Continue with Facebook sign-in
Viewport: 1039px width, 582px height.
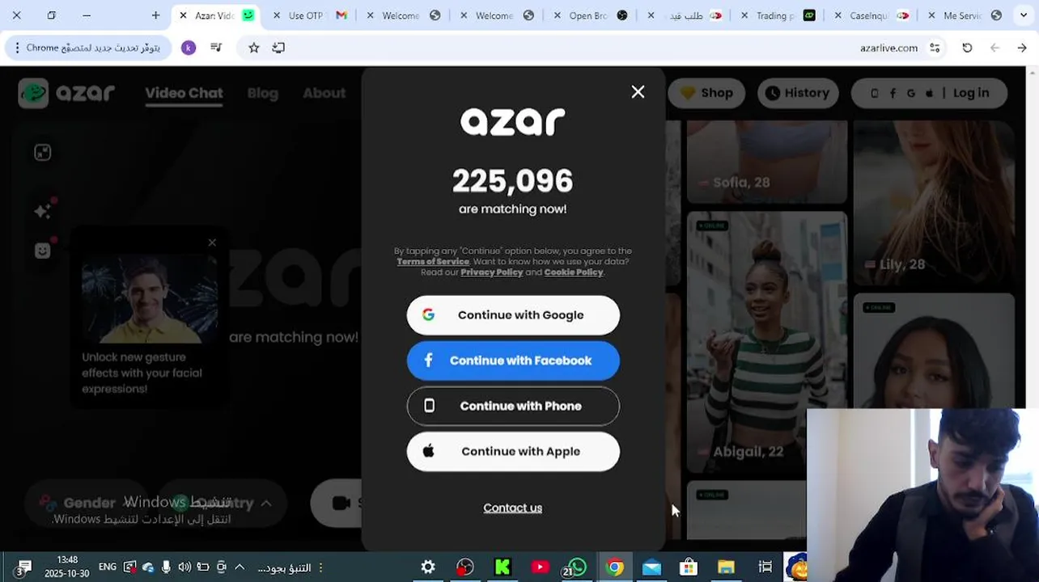tap(513, 361)
